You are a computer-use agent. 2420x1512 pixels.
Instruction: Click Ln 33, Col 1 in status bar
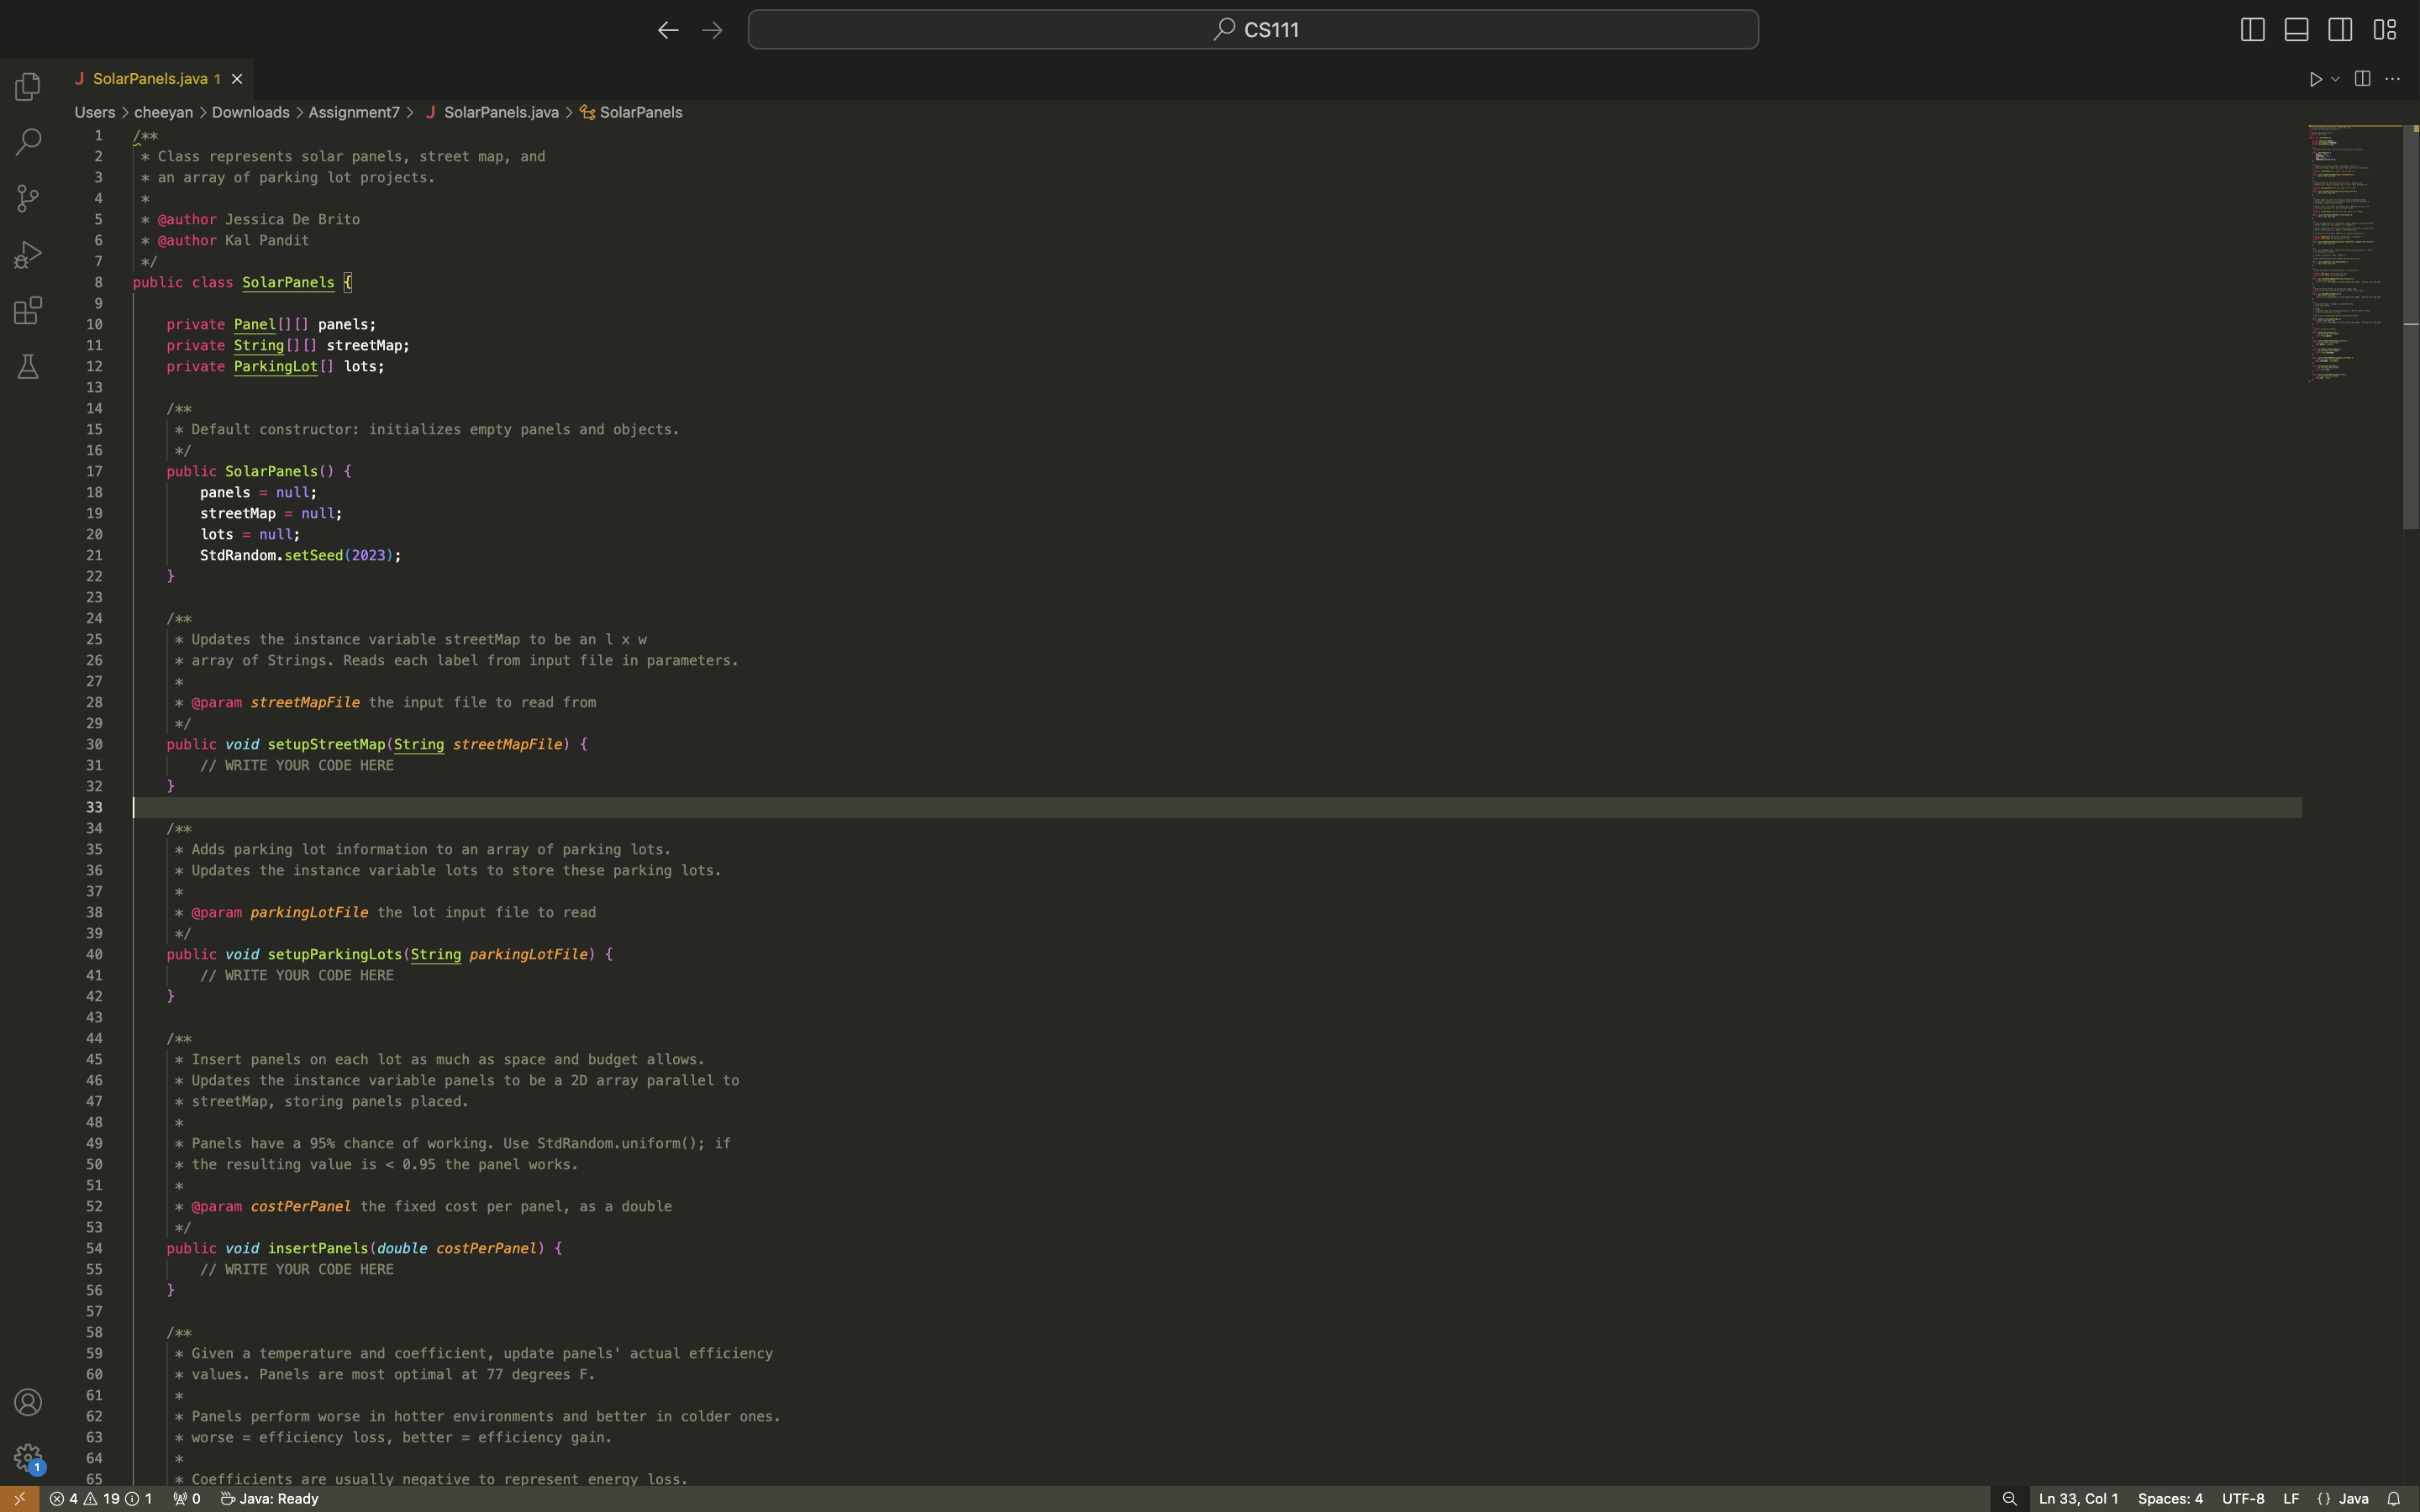2078,1498
